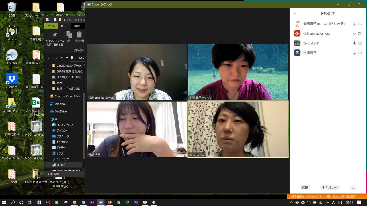Mute 池田貴子 @北大 microphone in participants list
The image size is (367, 206).
pyautogui.click(x=354, y=24)
